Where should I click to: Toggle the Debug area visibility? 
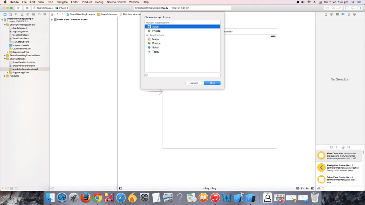click(x=353, y=8)
